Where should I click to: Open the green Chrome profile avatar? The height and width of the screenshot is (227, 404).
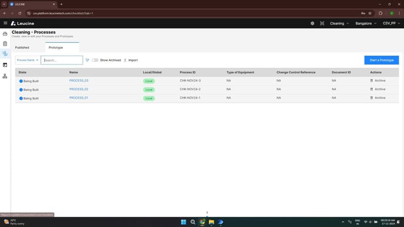point(392,13)
